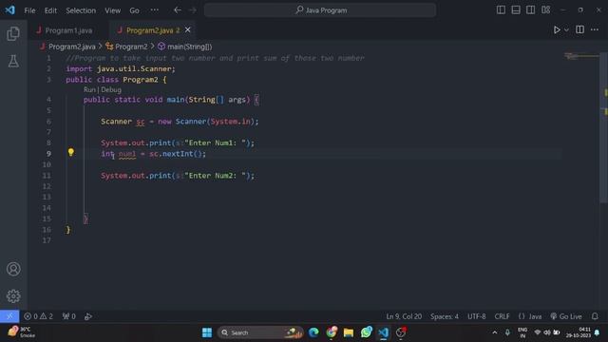
Task: Open the ports forwarded indicator showing 0
Action: (69, 316)
